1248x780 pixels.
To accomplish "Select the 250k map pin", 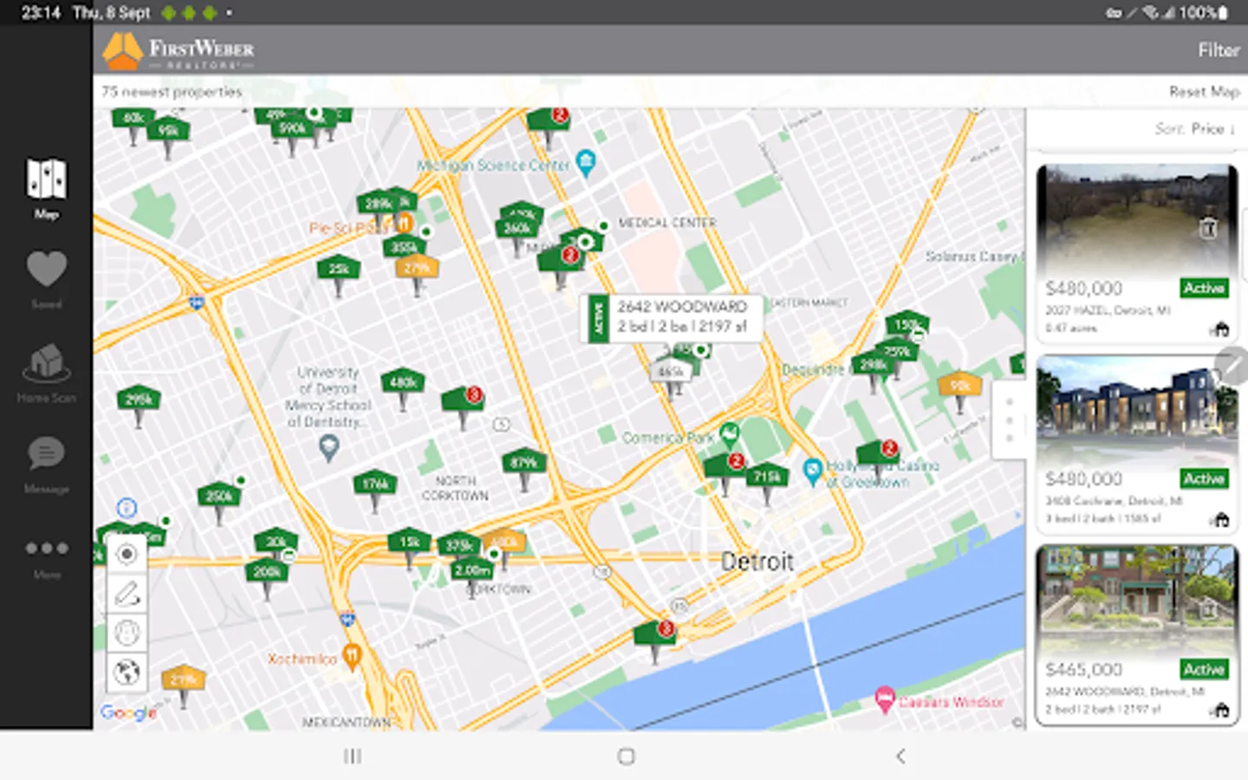I will click(x=219, y=497).
